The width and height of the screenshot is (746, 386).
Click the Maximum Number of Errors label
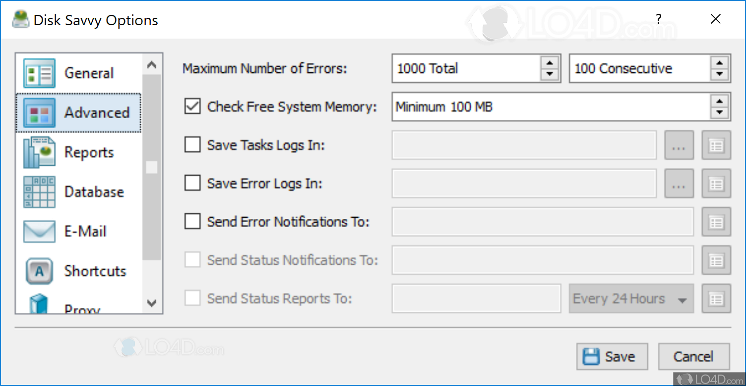265,68
